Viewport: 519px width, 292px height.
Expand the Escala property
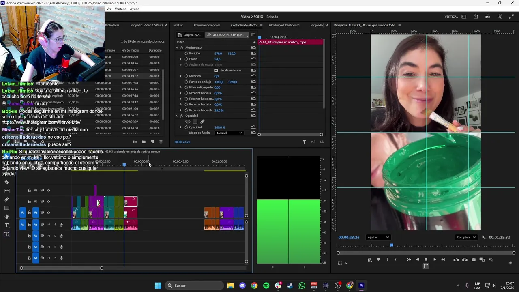tap(180, 59)
